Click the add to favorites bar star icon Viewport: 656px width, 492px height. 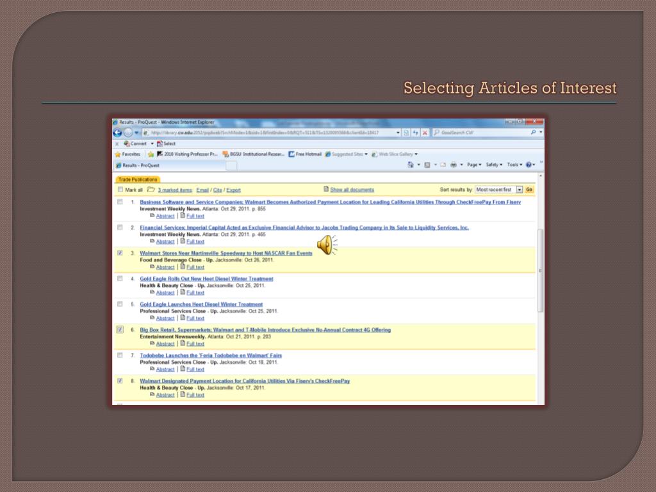click(x=151, y=154)
